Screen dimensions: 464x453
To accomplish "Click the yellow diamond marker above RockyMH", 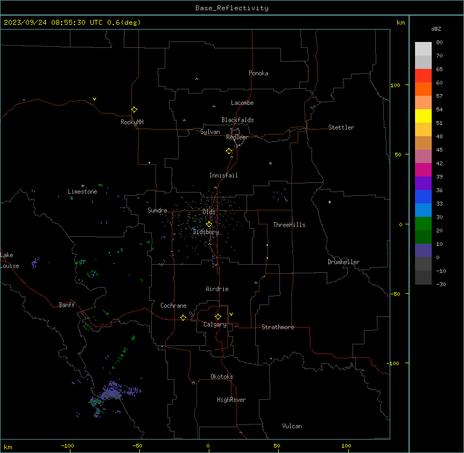I will coord(134,110).
